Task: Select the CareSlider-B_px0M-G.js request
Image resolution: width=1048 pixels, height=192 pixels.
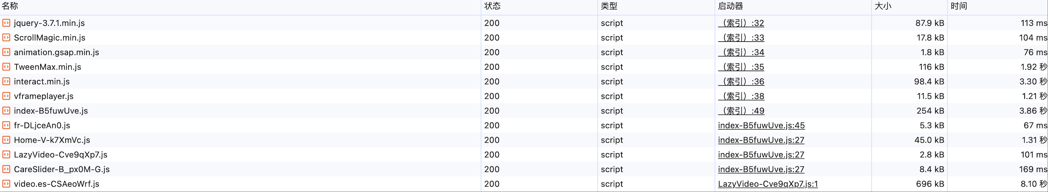Action: pyautogui.click(x=524, y=169)
